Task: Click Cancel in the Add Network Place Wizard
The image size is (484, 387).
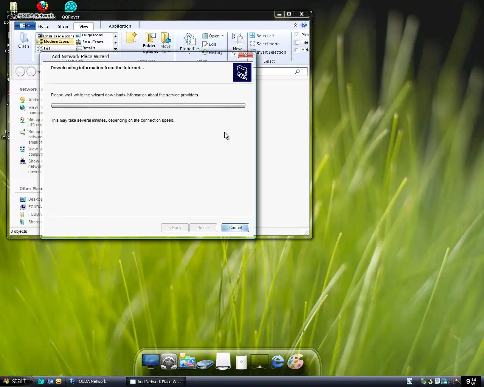Action: pyautogui.click(x=235, y=228)
